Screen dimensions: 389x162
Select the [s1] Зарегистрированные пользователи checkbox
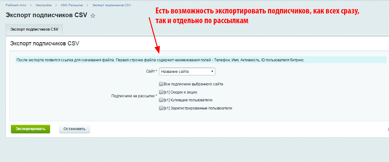pyautogui.click(x=161, y=108)
